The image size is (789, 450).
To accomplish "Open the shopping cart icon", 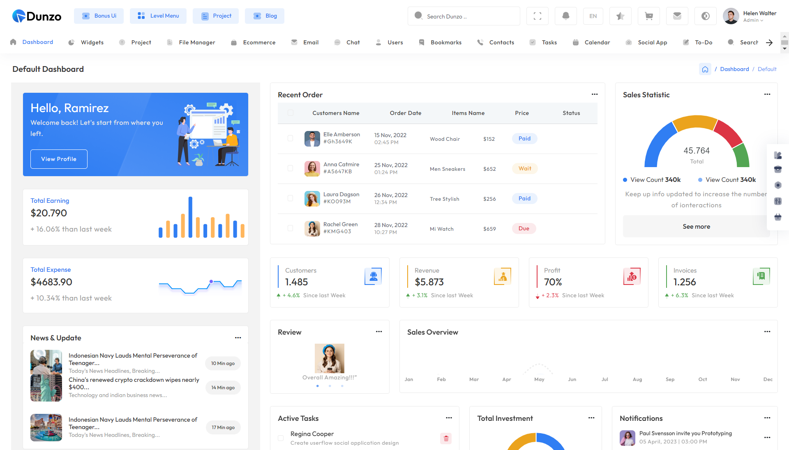I will click(x=648, y=16).
